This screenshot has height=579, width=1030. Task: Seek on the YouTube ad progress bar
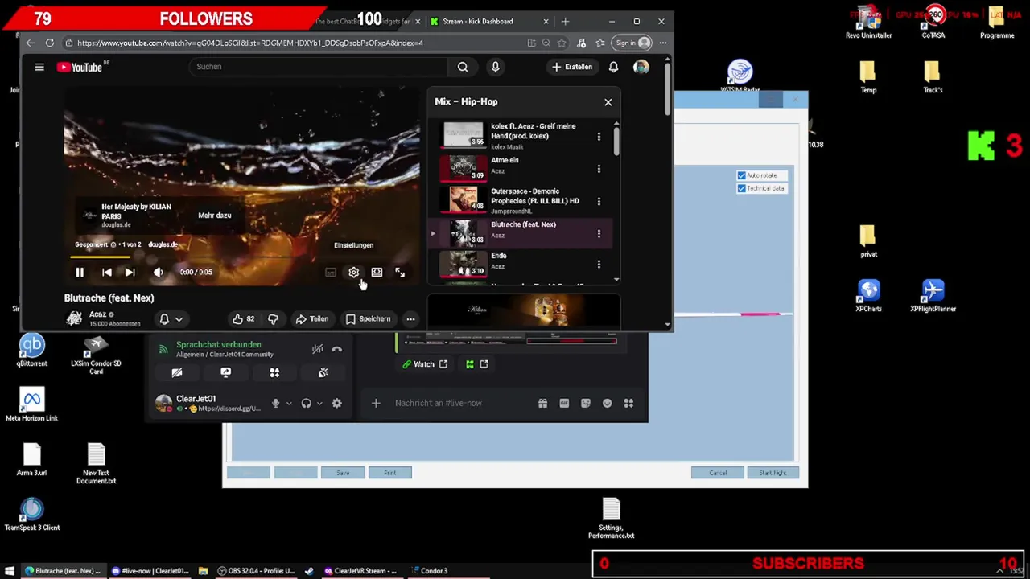coord(241,257)
